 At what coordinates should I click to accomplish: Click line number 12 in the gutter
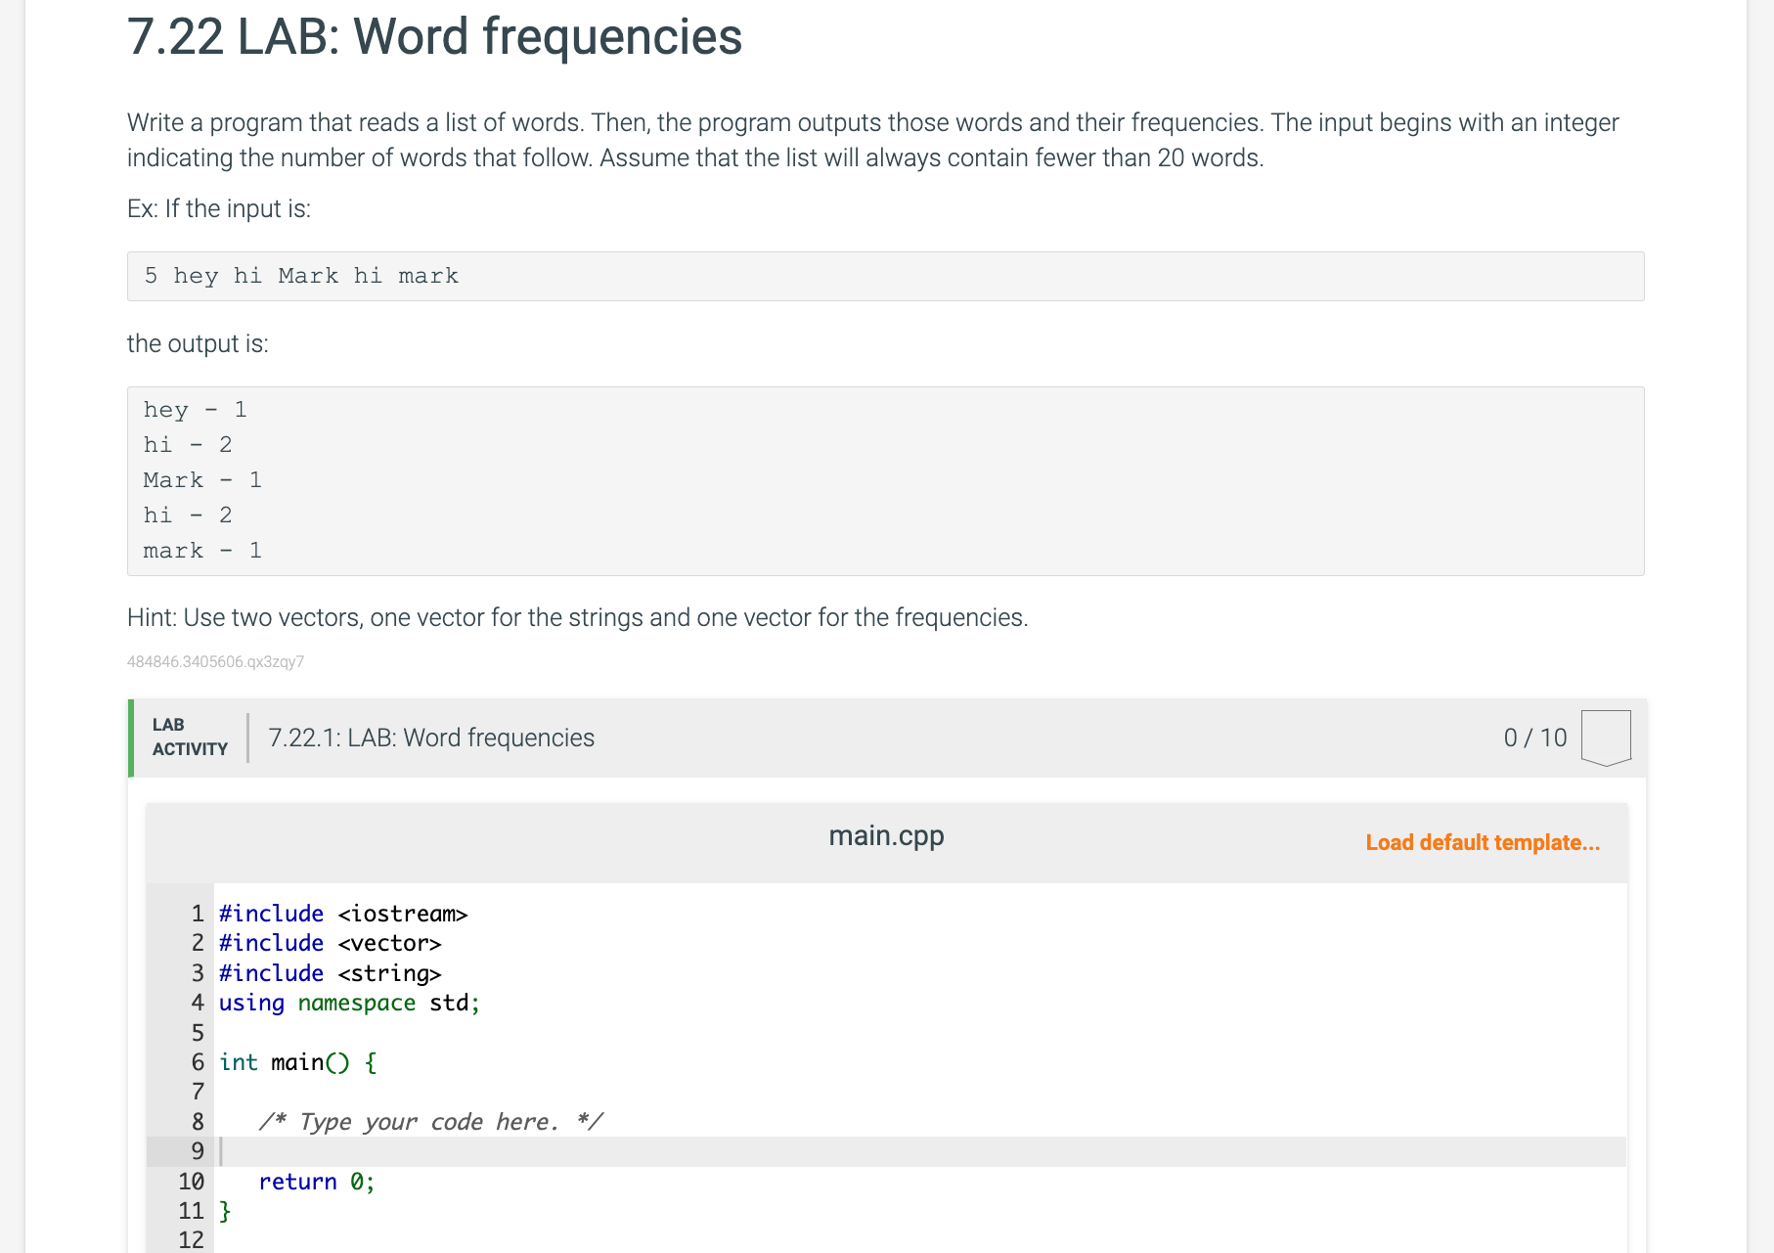191,1239
